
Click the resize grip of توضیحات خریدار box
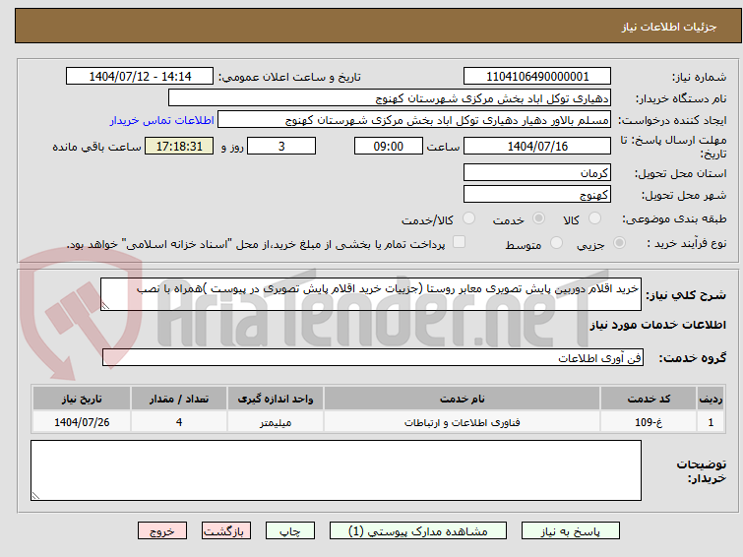36,496
